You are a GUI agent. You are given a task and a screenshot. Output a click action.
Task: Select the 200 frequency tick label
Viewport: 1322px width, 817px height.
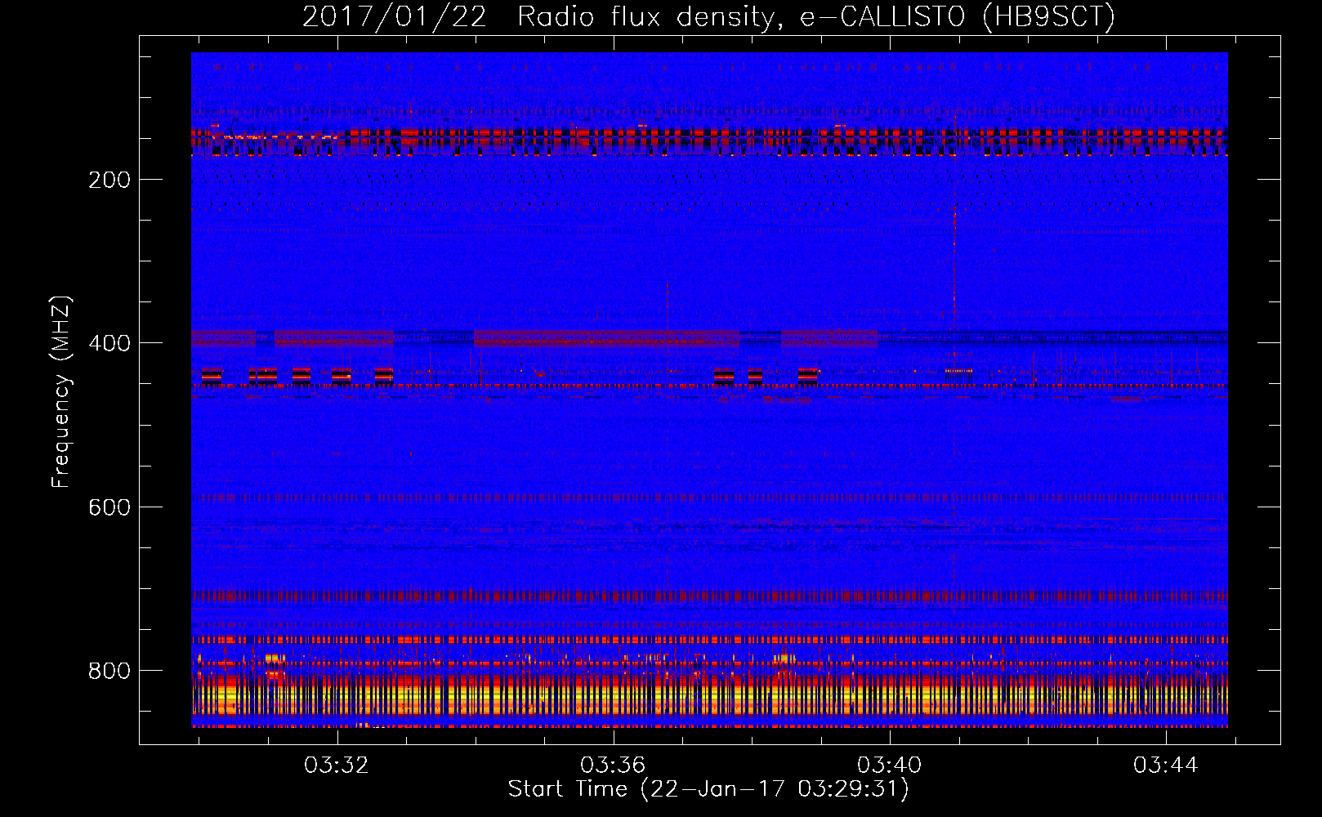click(x=109, y=180)
